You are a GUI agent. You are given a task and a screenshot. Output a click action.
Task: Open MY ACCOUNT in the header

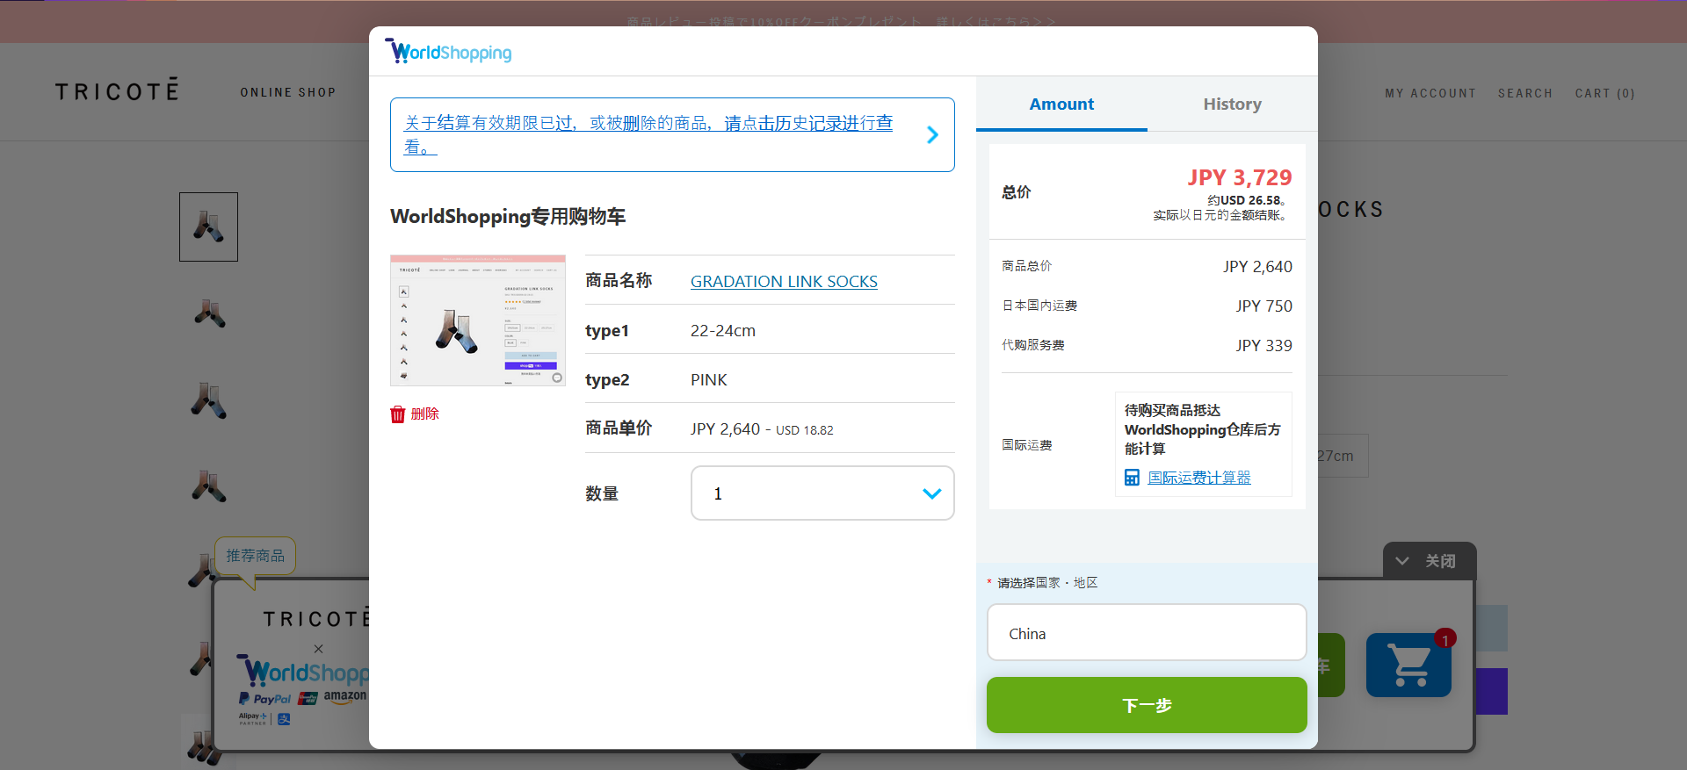pos(1430,93)
